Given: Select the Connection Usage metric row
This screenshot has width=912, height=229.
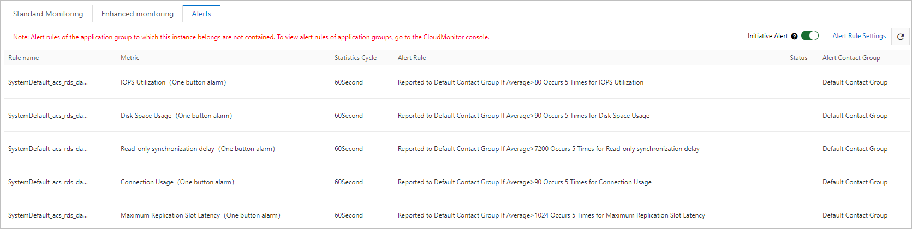Looking at the screenshot, I should coord(177,182).
